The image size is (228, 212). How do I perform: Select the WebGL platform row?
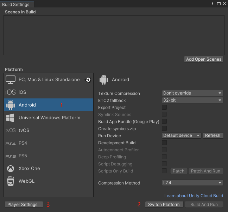49,181
